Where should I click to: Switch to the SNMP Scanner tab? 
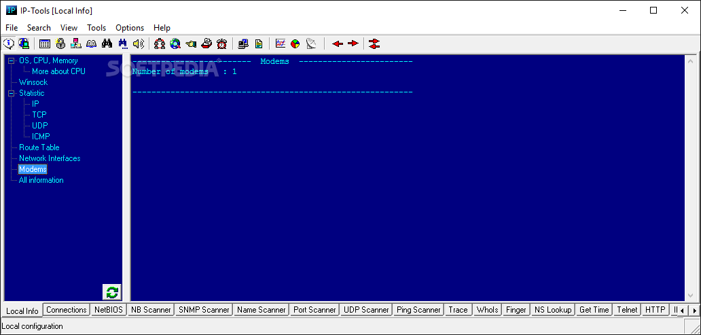204,309
